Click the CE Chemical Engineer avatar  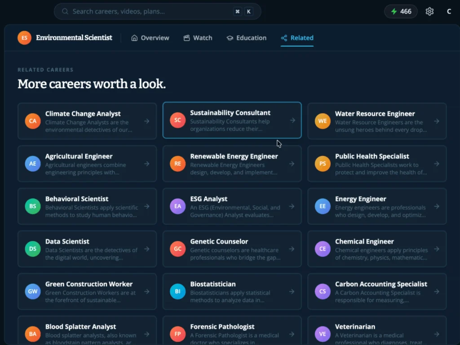pos(323,249)
